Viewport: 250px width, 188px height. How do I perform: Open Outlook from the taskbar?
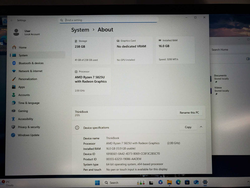pos(196,182)
